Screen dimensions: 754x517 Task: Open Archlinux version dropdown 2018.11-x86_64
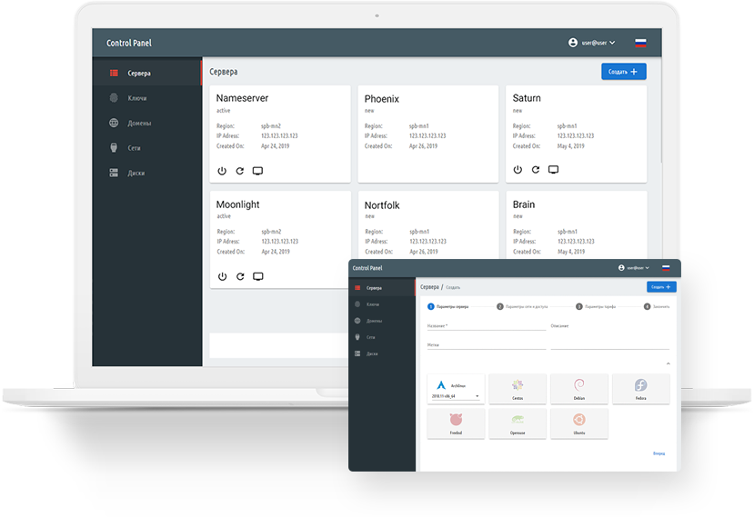(x=456, y=396)
